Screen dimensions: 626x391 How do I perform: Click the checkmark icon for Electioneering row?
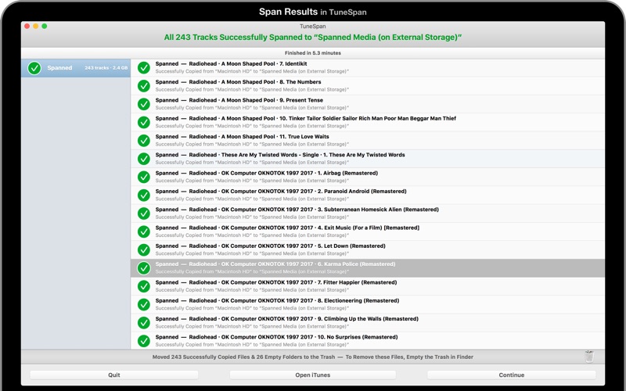144,304
